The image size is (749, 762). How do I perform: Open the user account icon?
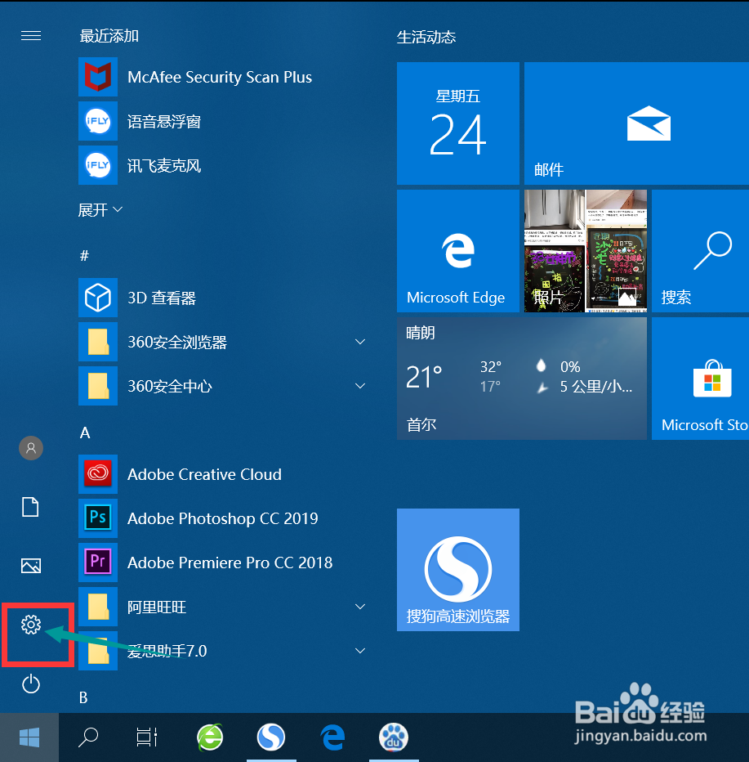31,448
